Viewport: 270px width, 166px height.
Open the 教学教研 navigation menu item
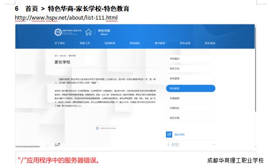click(x=160, y=43)
